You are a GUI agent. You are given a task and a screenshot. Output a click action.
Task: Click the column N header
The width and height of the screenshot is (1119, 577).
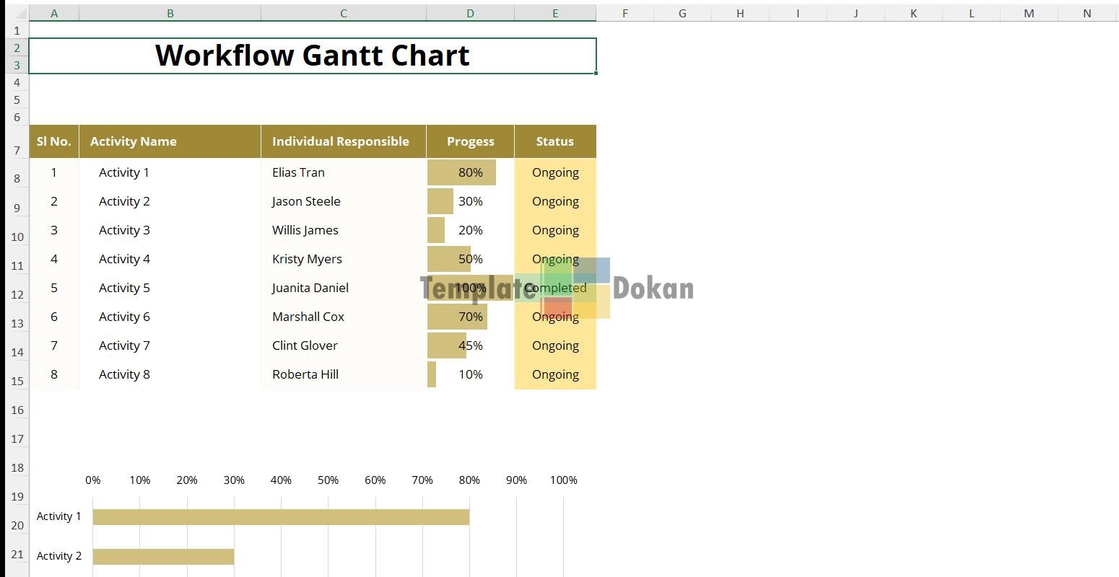click(x=1087, y=13)
